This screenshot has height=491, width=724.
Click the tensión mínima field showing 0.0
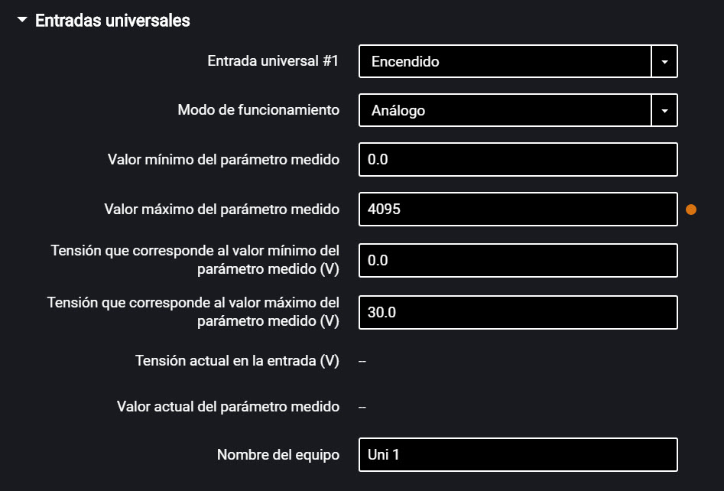(x=518, y=260)
